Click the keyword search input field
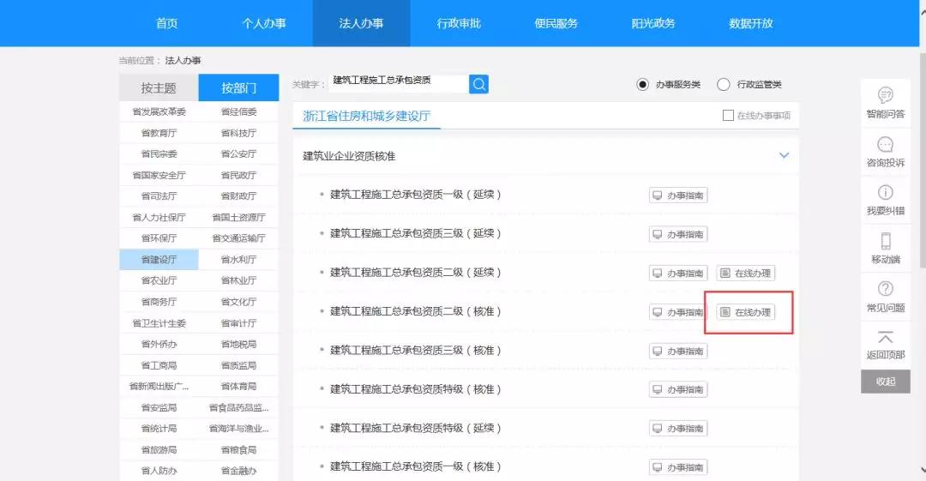The width and height of the screenshot is (926, 481). pyautogui.click(x=399, y=84)
